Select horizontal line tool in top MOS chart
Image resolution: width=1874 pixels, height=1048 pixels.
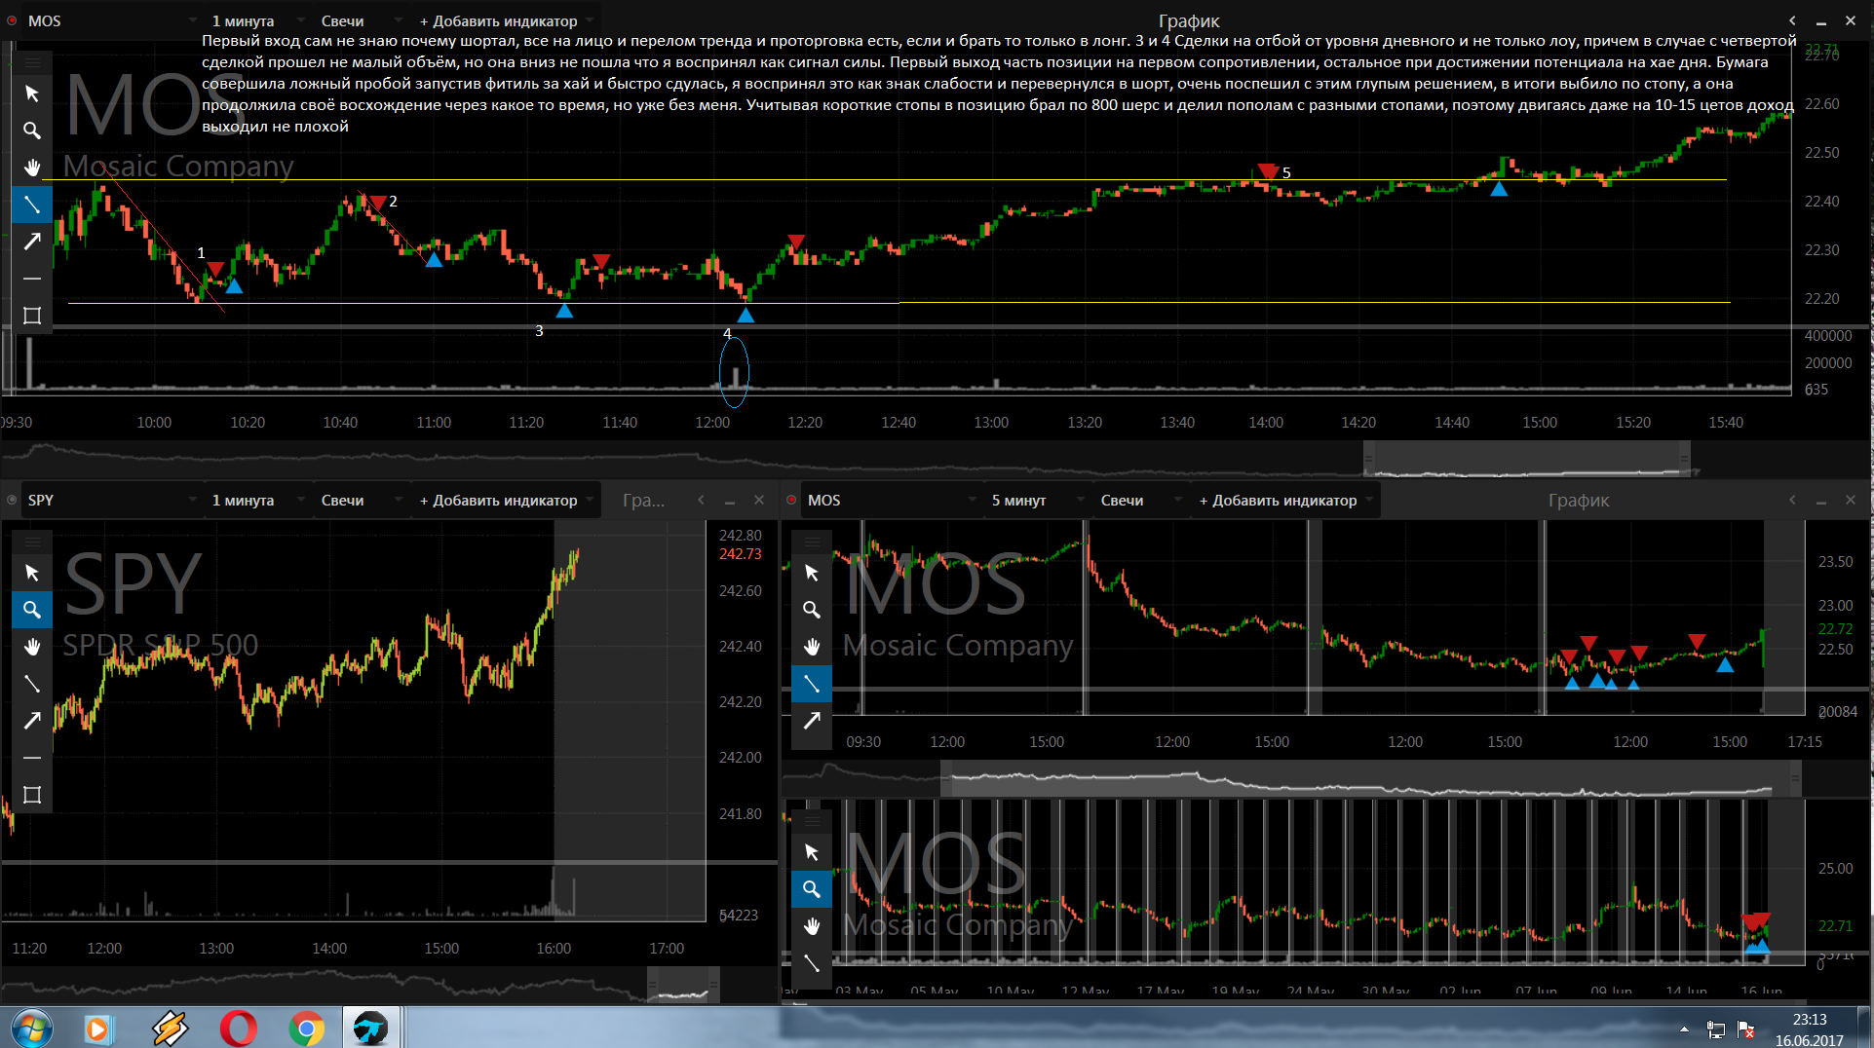coord(31,279)
